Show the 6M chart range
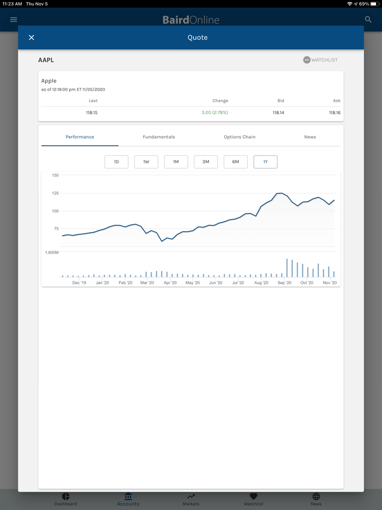The width and height of the screenshot is (382, 510). pyautogui.click(x=236, y=162)
